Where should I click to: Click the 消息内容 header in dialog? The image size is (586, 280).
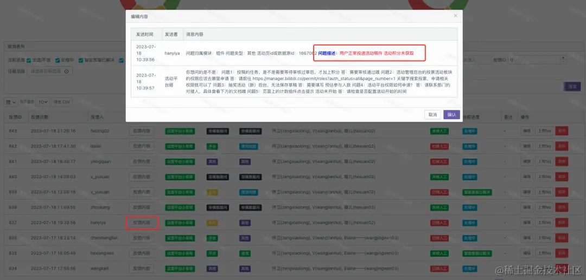tap(195, 34)
